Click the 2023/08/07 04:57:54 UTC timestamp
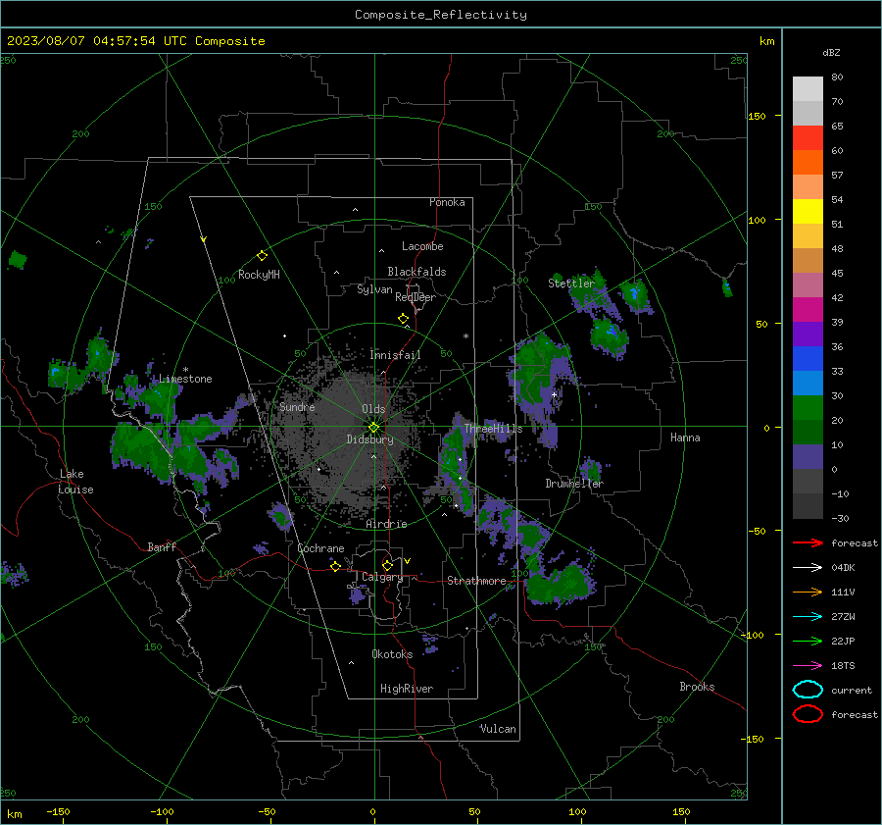Screen dimensions: 882x825 coord(136,41)
